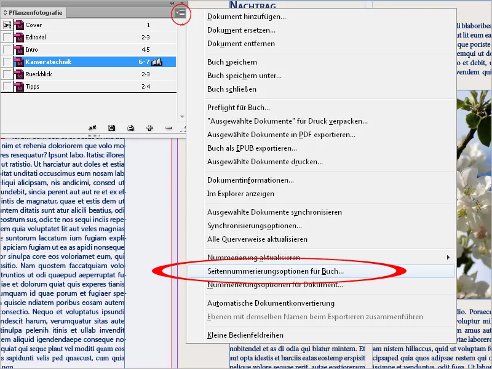The height and width of the screenshot is (369, 492).
Task: Choose Buch speichern menu entry
Action: click(232, 62)
